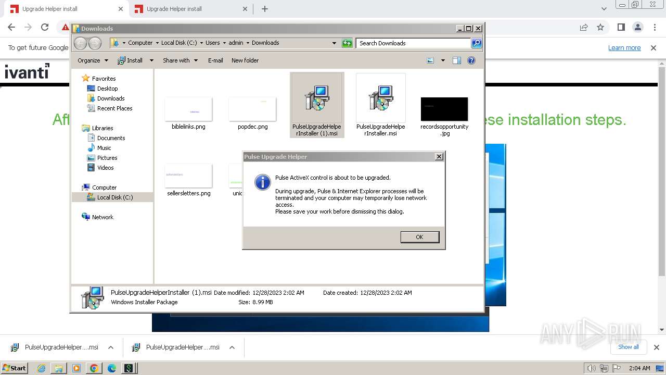Close the Chrome downloads bar
Viewport: 666px width, 375px height.
[657, 347]
